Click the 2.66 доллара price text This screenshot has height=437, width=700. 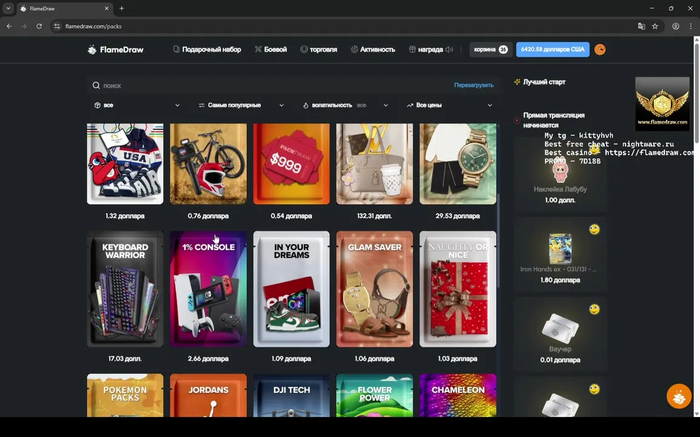[208, 359]
